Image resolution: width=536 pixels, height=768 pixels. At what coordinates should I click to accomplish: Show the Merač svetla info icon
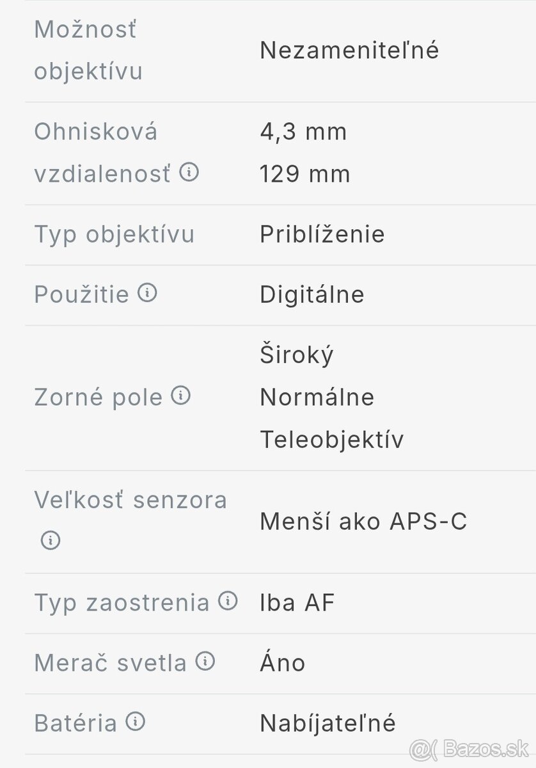(205, 661)
